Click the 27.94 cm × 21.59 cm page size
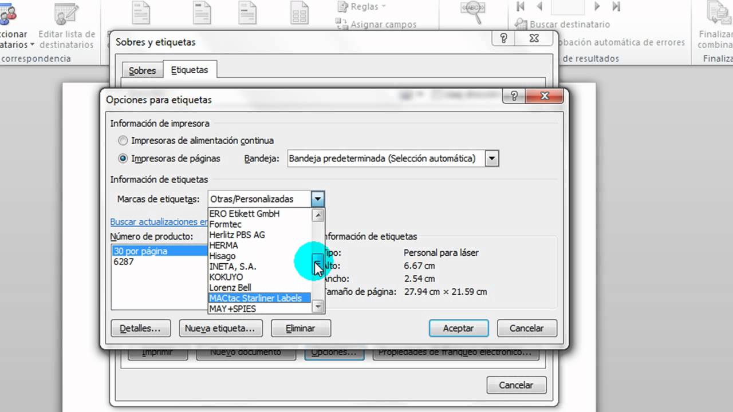Screen dimensions: 733x412 (445, 292)
